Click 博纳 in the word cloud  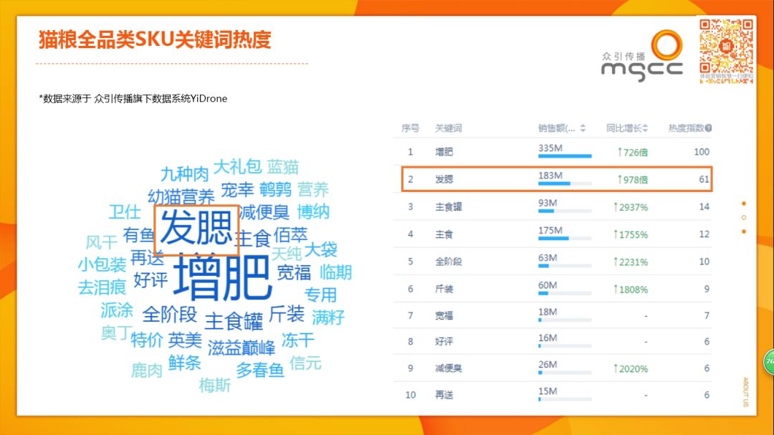click(x=313, y=212)
